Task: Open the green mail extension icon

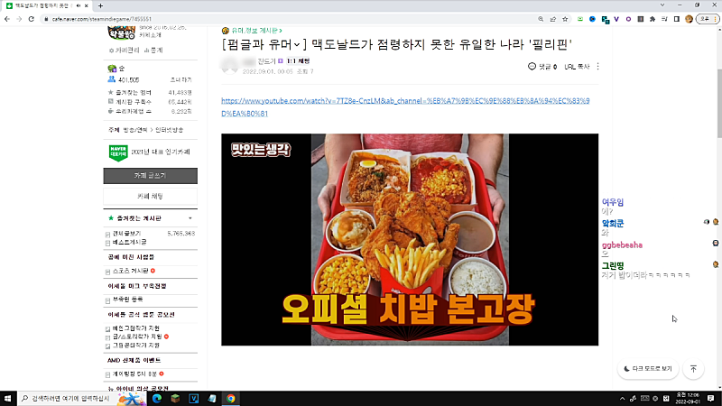Action: tap(580, 19)
